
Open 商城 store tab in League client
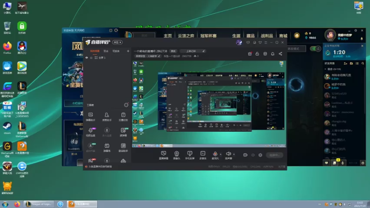[283, 36]
